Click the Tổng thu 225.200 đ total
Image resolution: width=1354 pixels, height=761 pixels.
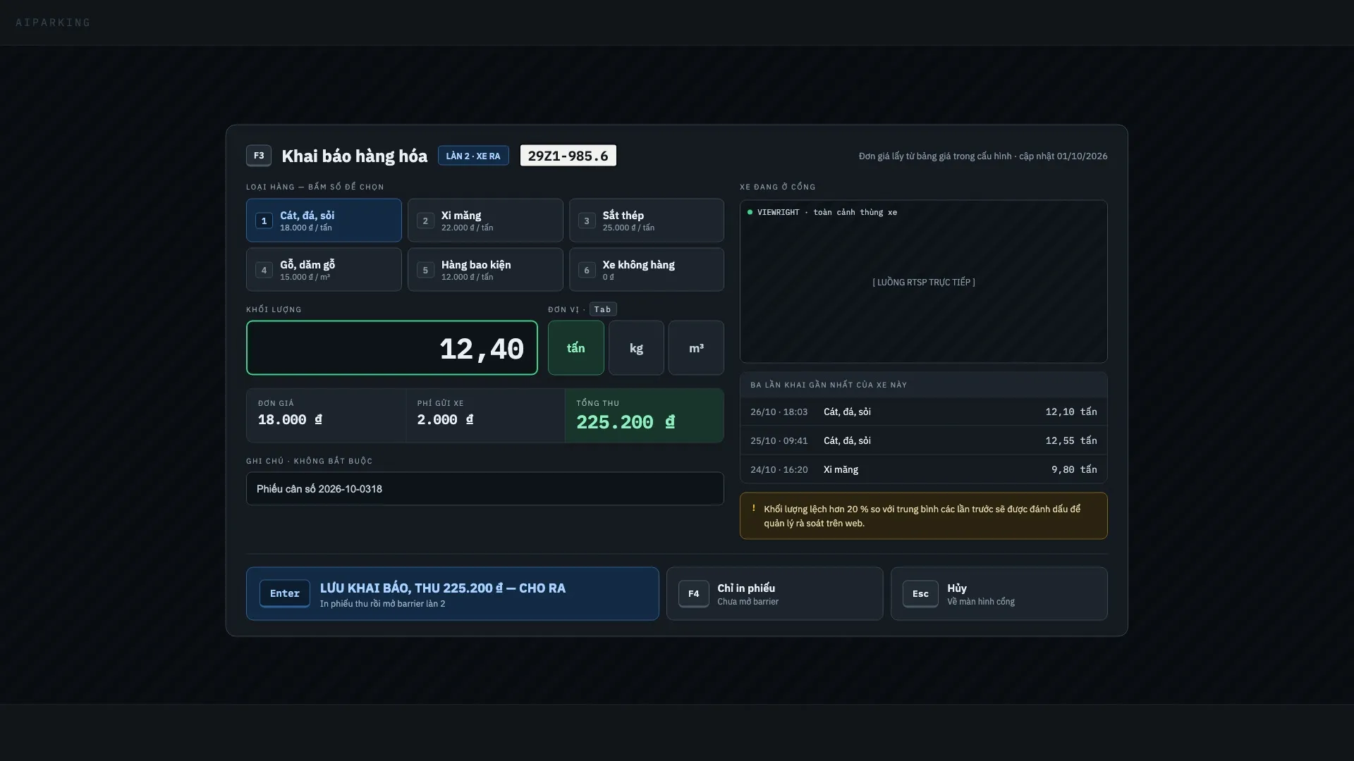click(645, 416)
